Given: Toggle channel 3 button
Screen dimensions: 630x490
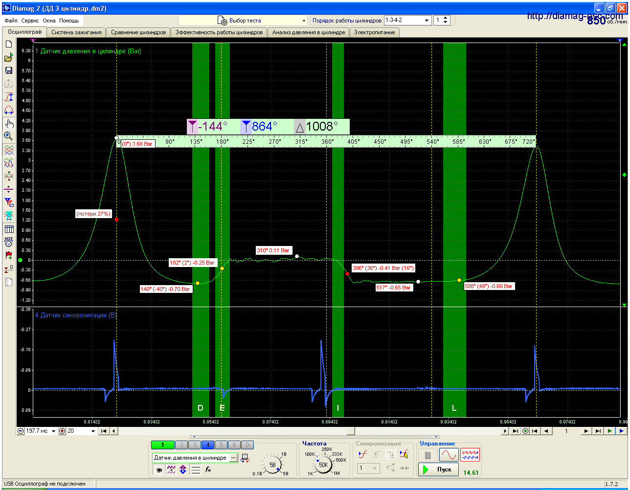Looking at the screenshot, I should click(x=195, y=445).
